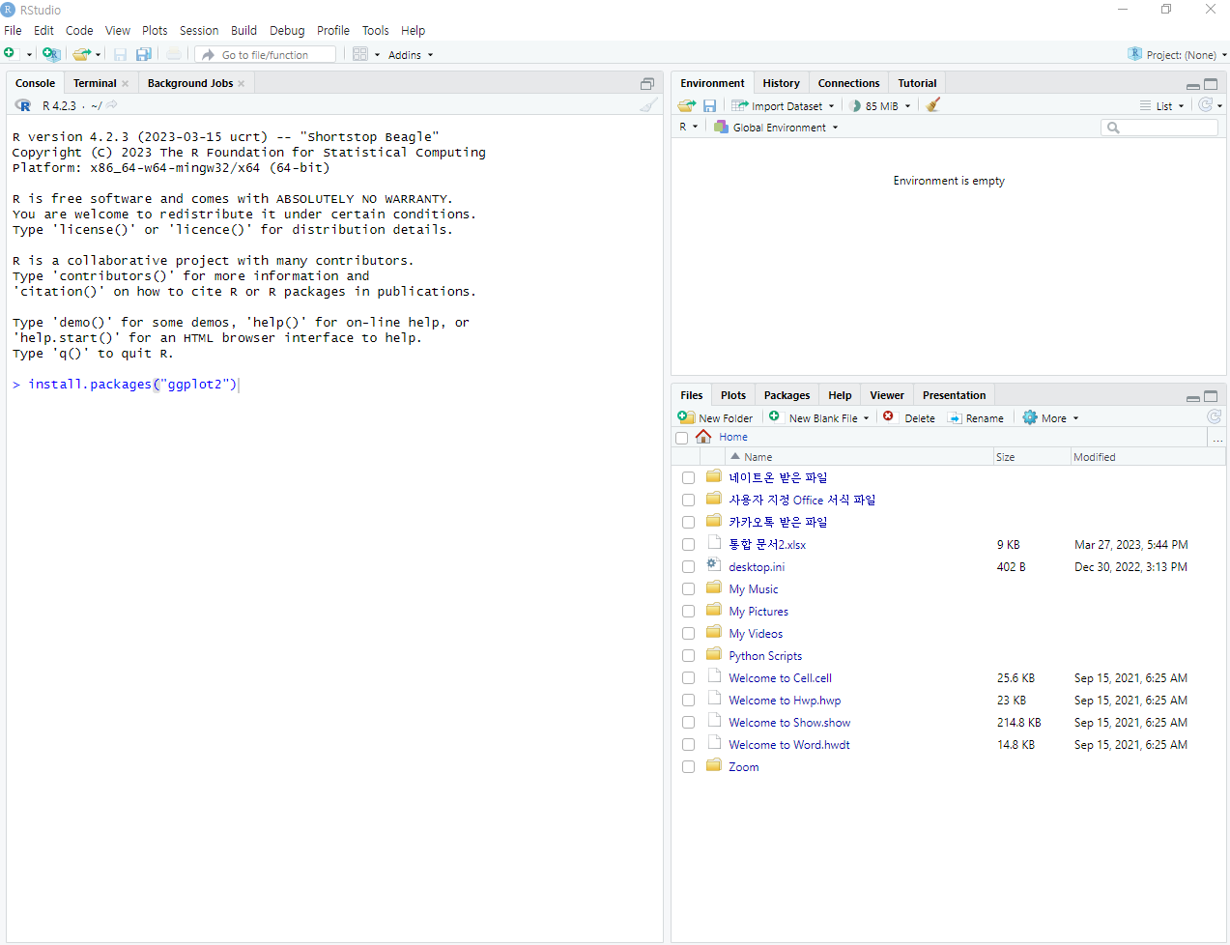Screen dimensions: 1230x945
Task: Open the My Pictures folder link
Action: coord(758,611)
